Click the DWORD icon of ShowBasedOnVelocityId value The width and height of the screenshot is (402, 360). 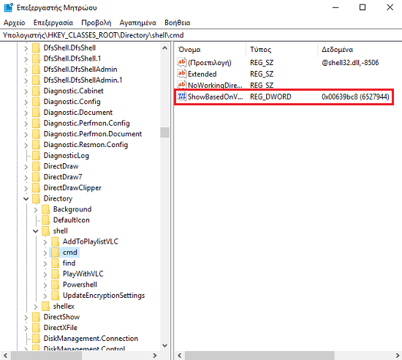click(x=182, y=97)
